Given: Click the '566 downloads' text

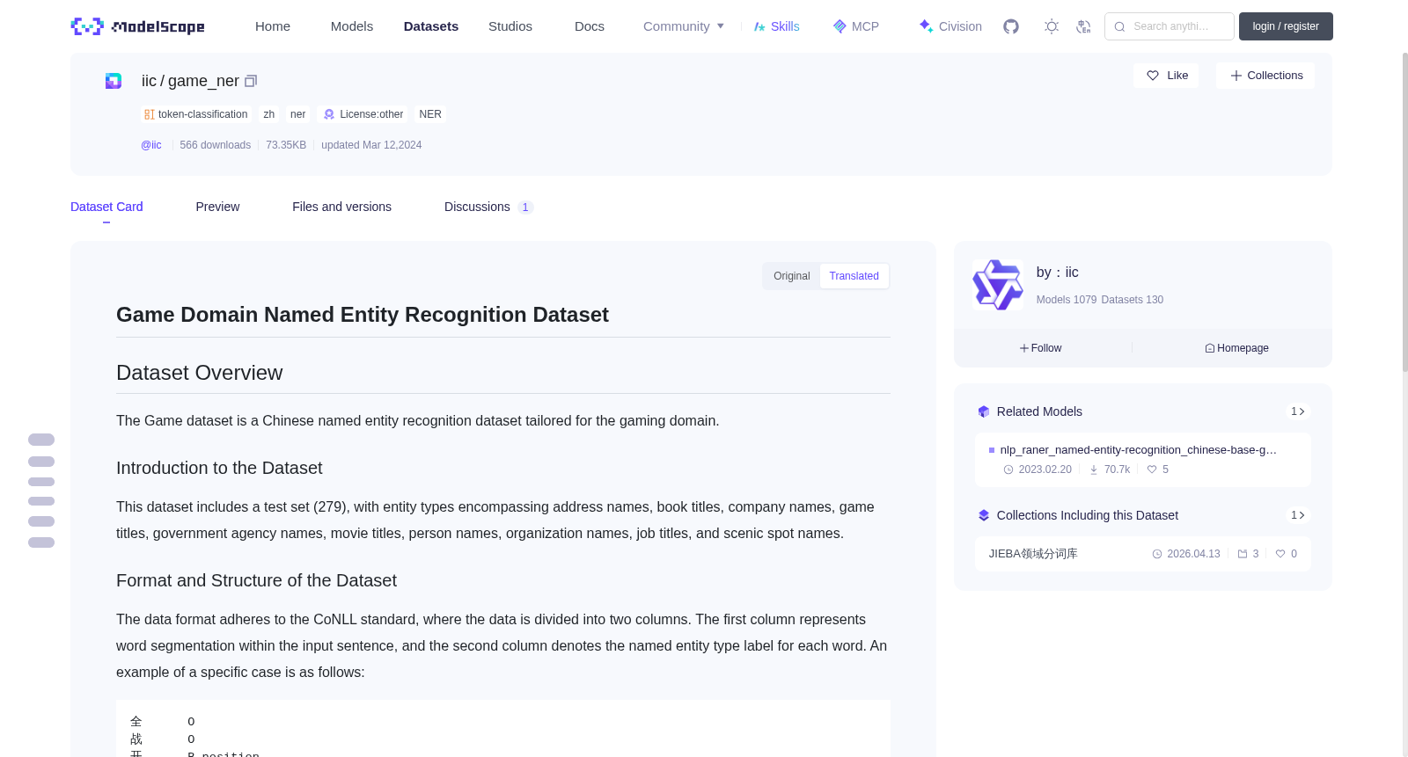Looking at the screenshot, I should 216,145.
